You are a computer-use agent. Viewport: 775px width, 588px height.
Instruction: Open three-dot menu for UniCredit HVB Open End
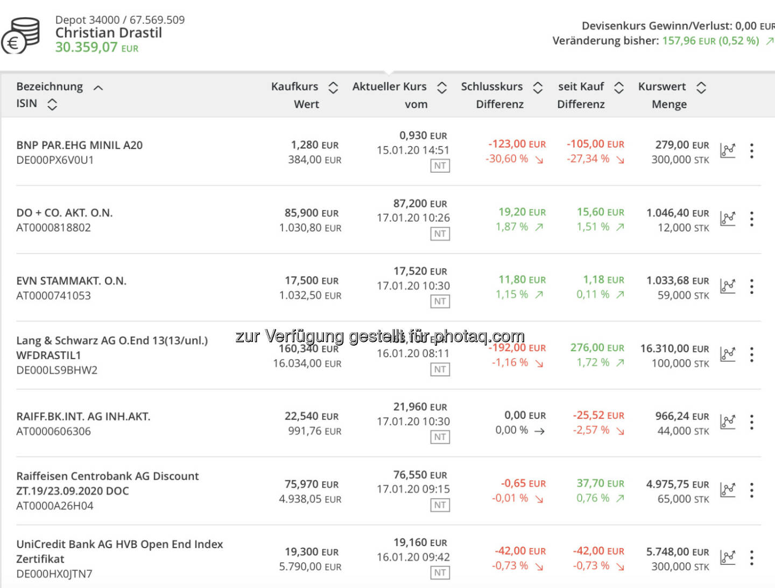(752, 558)
